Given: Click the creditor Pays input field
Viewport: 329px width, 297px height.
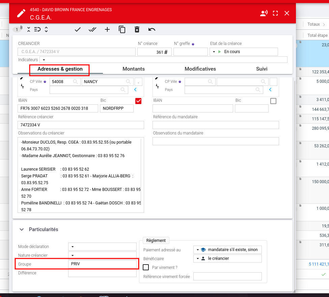Looking at the screenshot, I should pos(89,90).
